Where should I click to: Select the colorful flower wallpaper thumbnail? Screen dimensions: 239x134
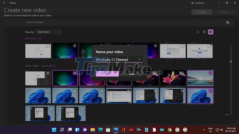click(173, 78)
